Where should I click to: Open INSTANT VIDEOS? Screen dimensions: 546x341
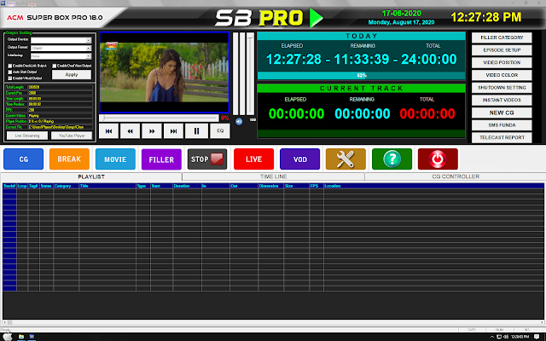[x=502, y=101]
